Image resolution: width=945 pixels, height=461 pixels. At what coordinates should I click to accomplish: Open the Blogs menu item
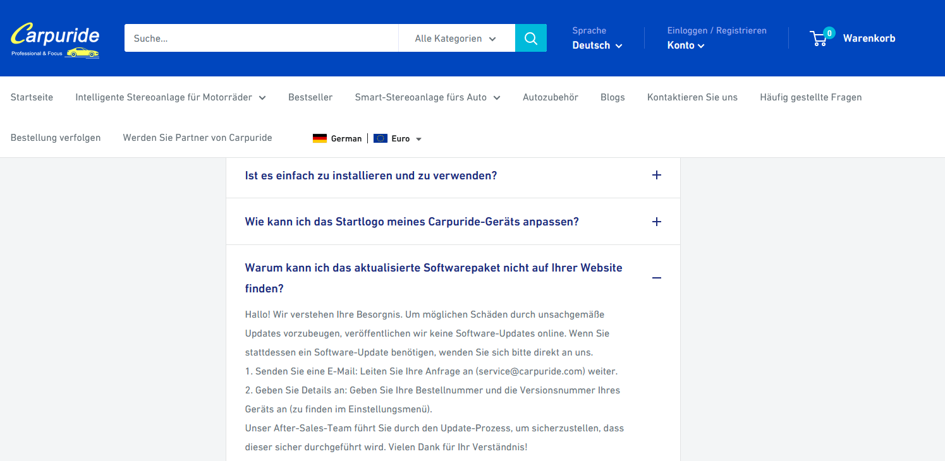pos(613,97)
